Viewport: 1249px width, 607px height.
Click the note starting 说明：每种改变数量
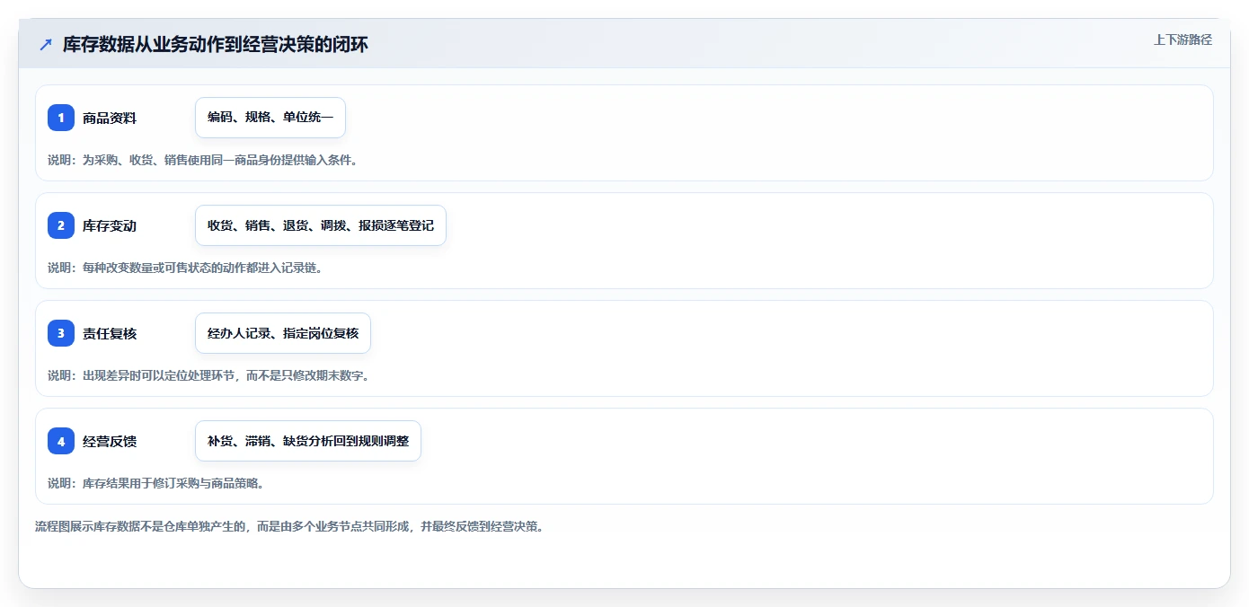[x=185, y=268]
